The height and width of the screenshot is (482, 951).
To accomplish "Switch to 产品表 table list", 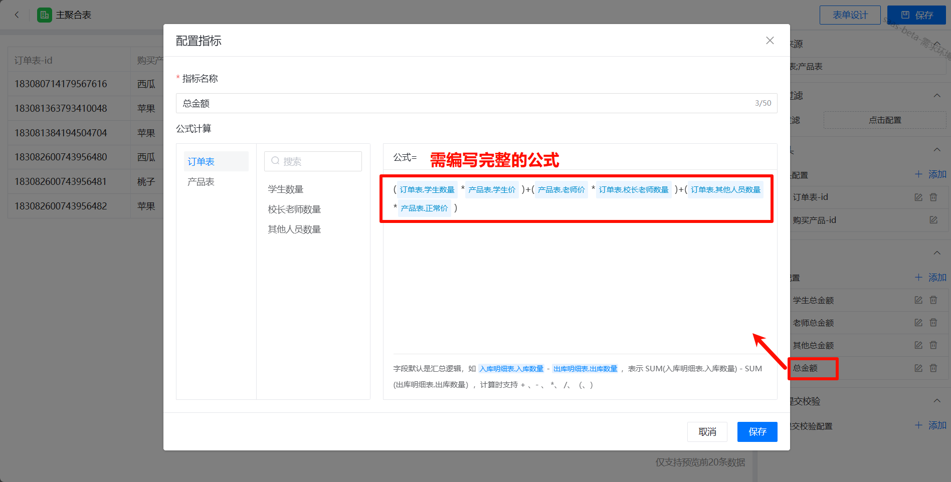I will point(201,182).
